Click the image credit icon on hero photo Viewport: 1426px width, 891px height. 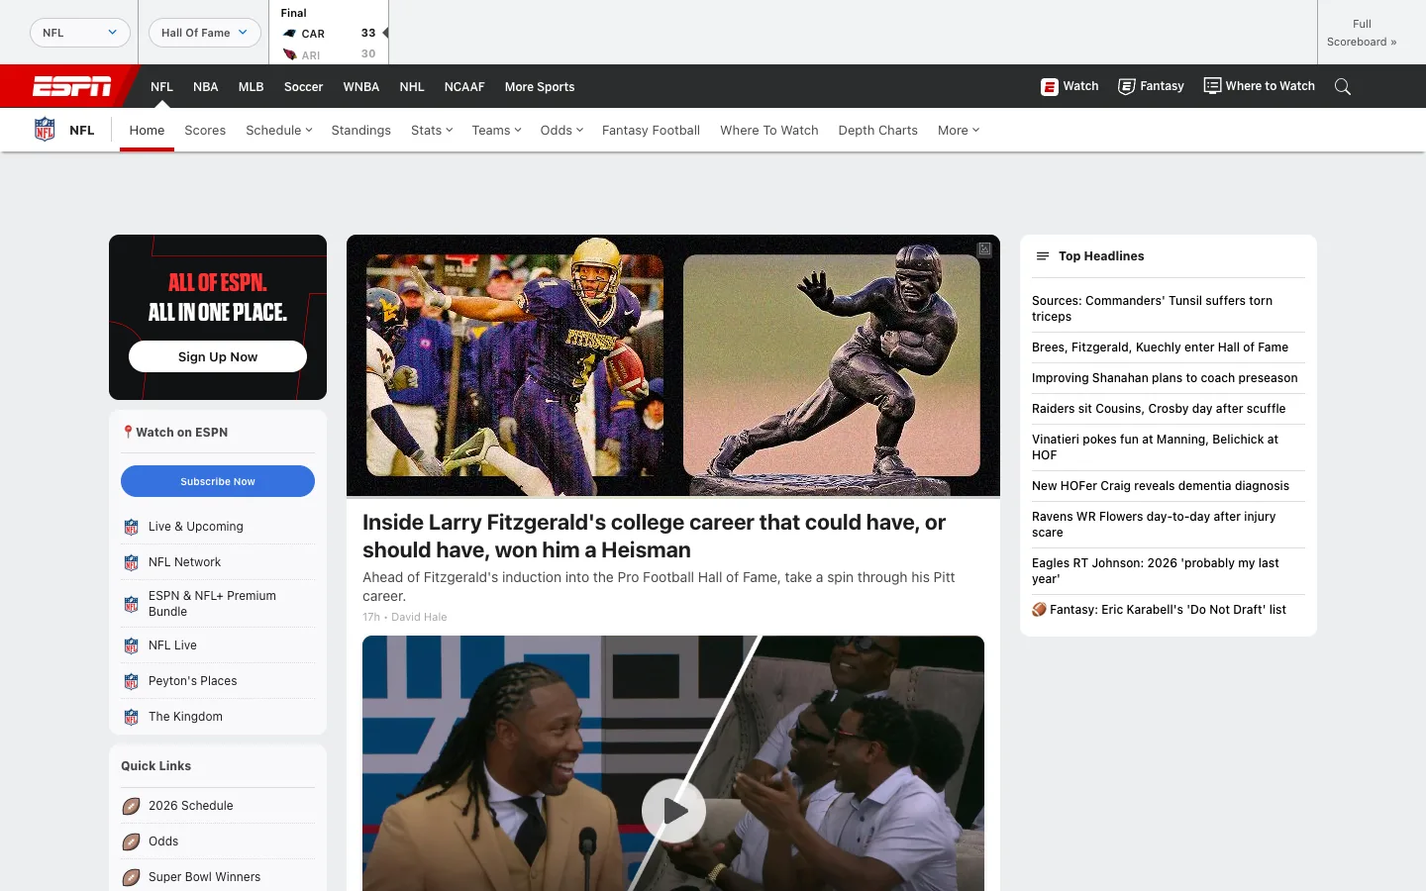[984, 249]
